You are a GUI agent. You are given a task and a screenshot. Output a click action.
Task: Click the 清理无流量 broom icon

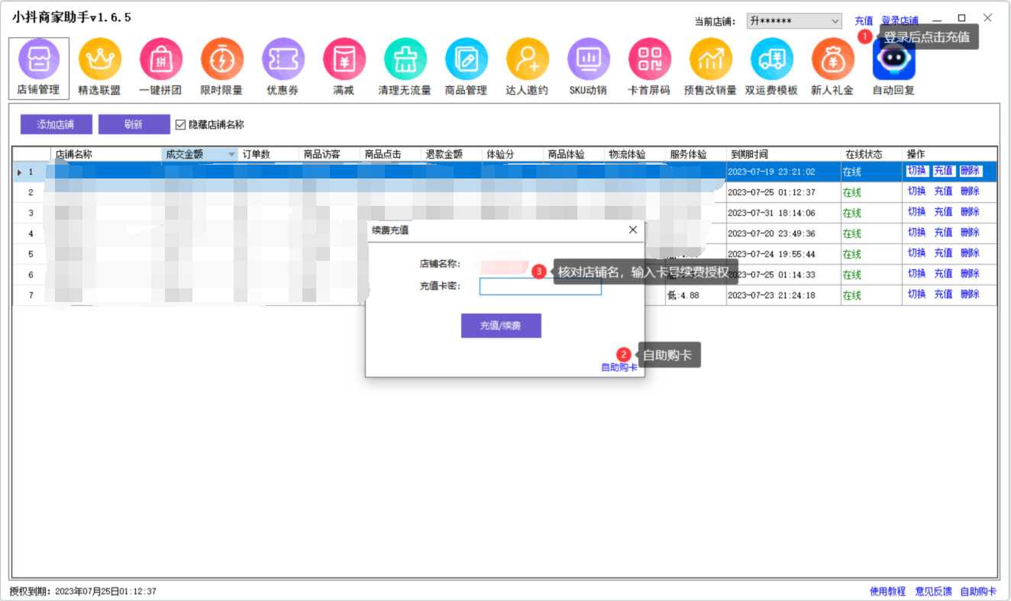tap(405, 59)
